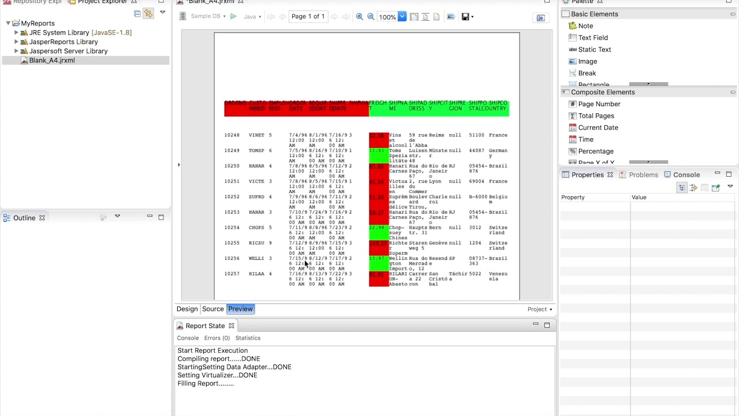The height and width of the screenshot is (416, 739).
Task: Collapse the MyReports project node
Action: click(x=8, y=23)
